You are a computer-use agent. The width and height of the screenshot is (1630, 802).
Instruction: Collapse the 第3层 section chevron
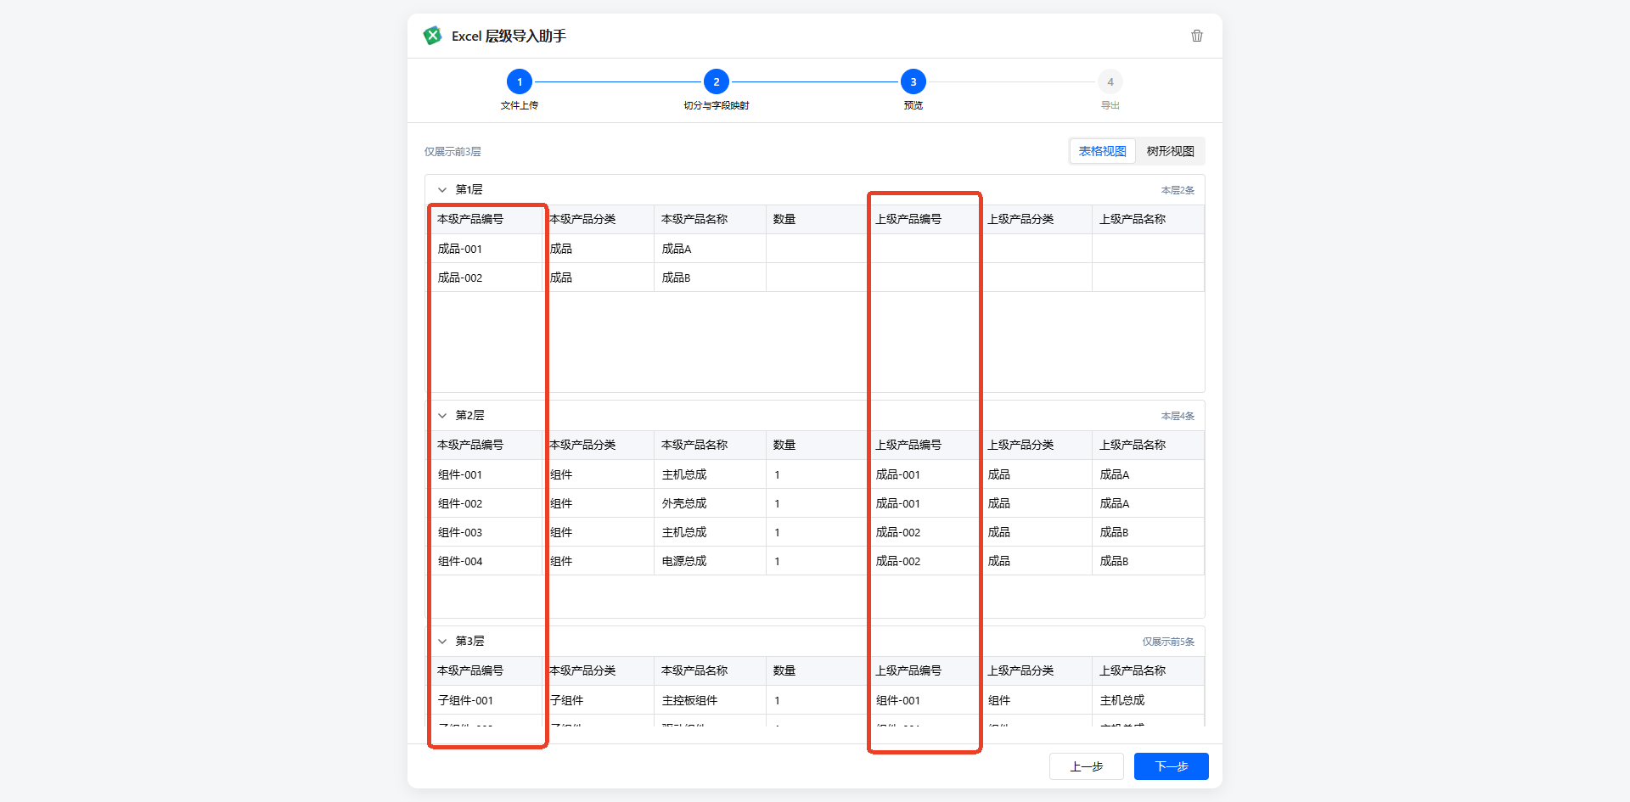(442, 642)
